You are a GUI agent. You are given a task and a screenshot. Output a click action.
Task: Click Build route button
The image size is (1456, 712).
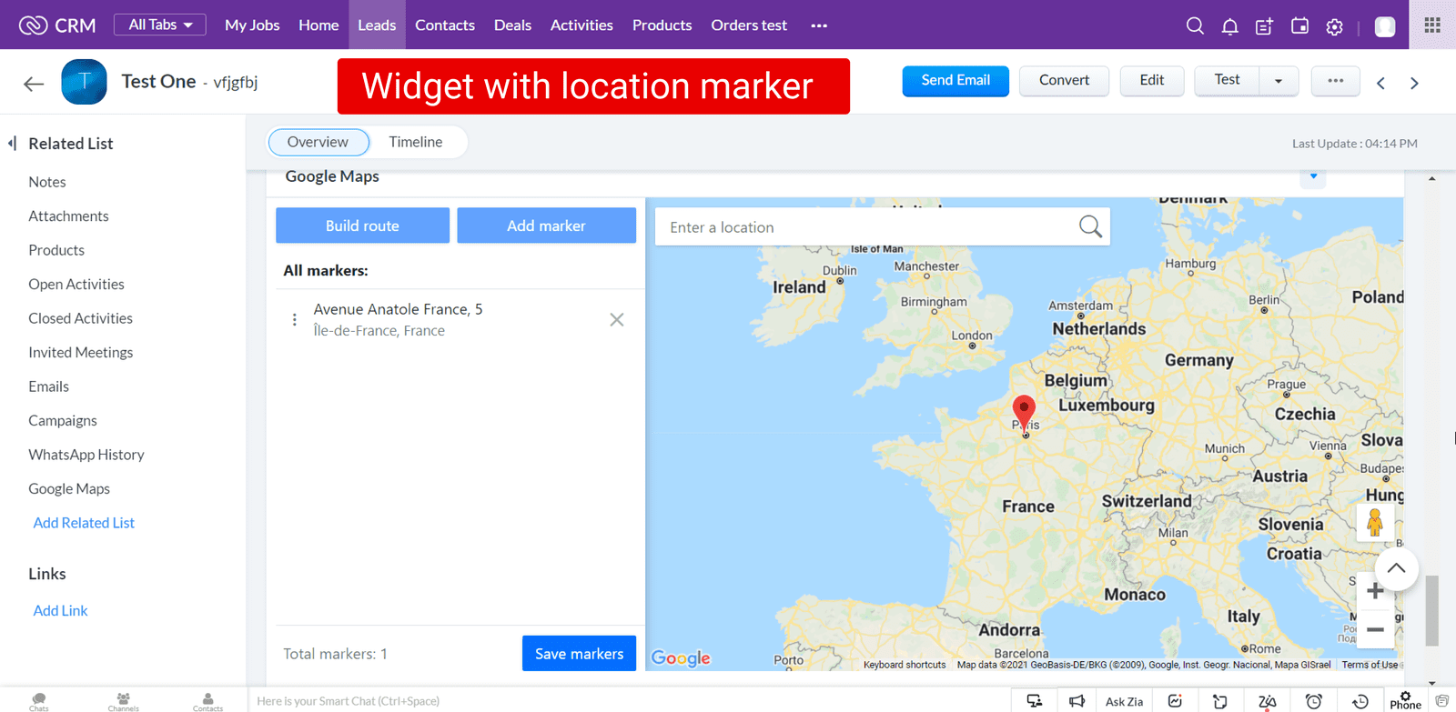(362, 226)
